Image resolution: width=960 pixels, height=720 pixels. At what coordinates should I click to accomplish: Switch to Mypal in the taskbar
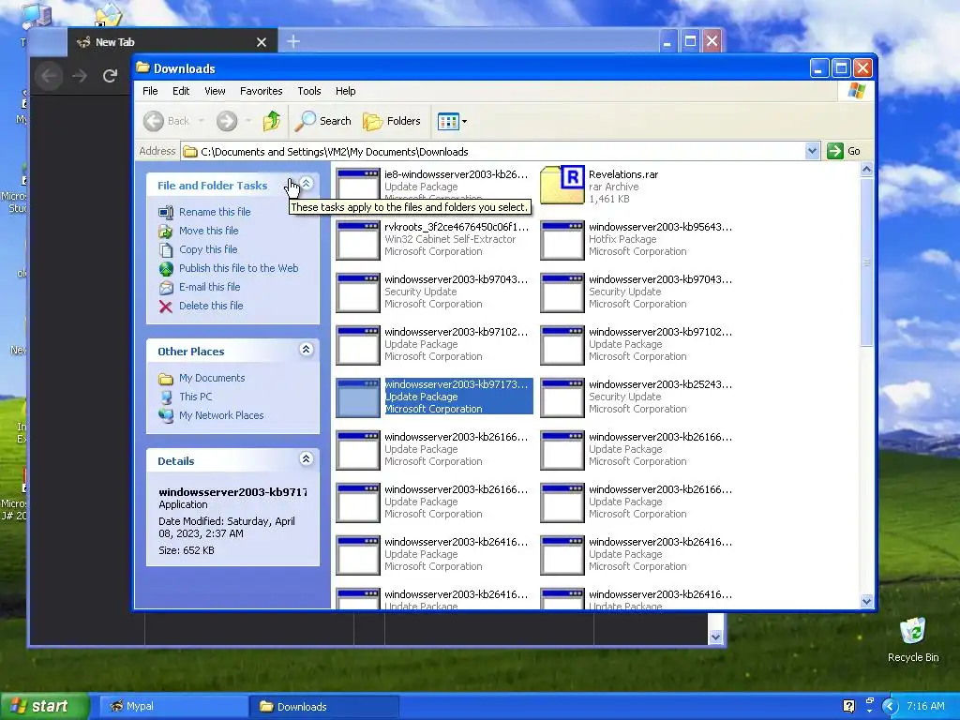pos(173,707)
